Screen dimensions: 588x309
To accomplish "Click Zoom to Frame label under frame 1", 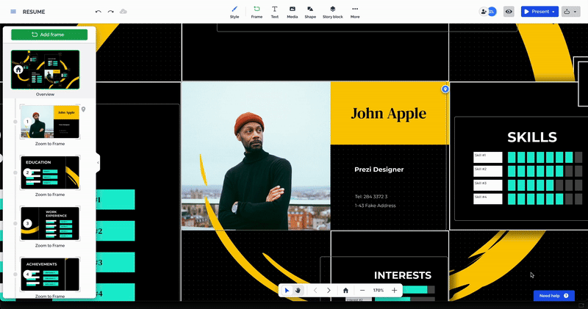I will [50, 144].
